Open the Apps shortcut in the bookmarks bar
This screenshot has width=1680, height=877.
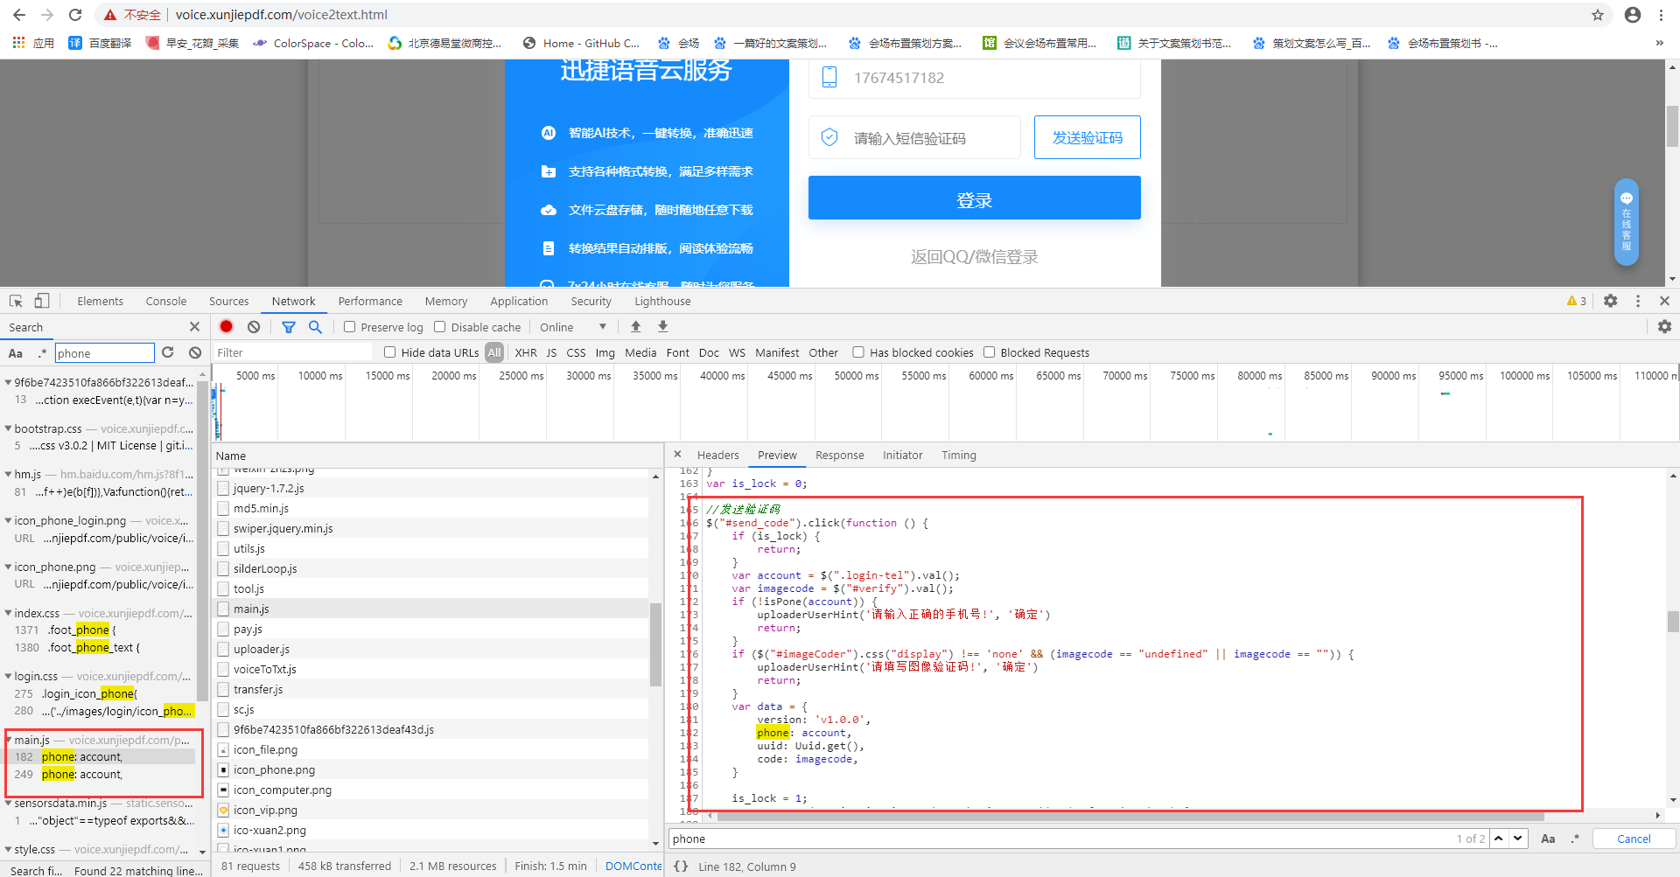point(33,43)
